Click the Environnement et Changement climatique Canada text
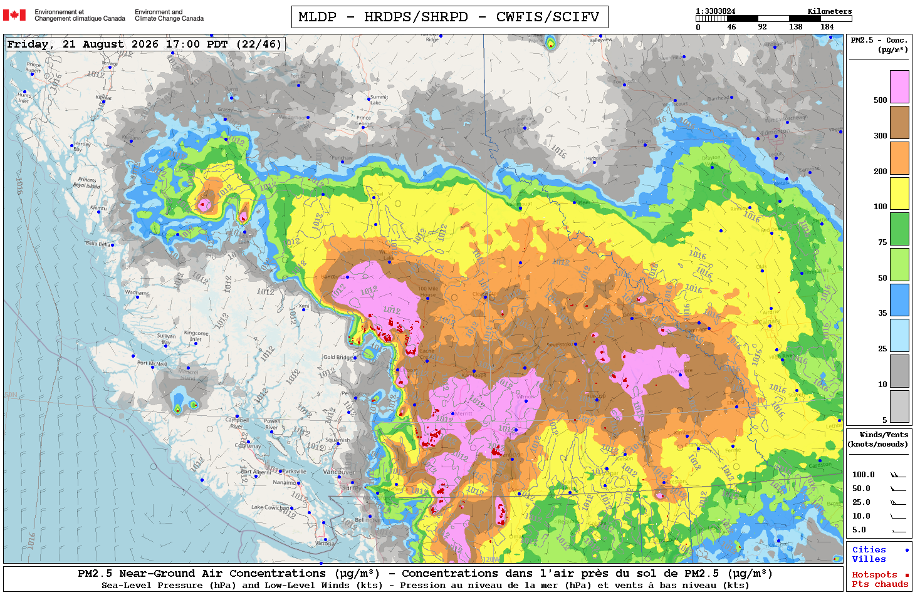 pos(80,15)
